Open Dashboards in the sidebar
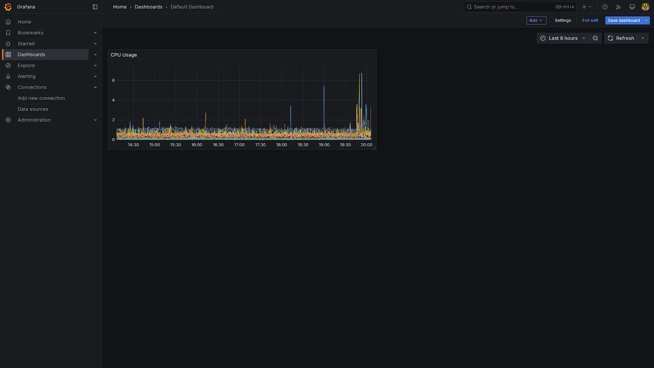Image resolution: width=654 pixels, height=368 pixels. point(46,55)
